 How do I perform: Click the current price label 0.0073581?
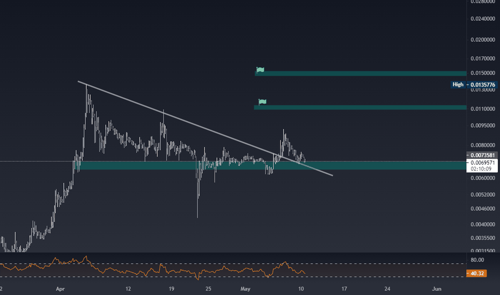tap(482, 156)
